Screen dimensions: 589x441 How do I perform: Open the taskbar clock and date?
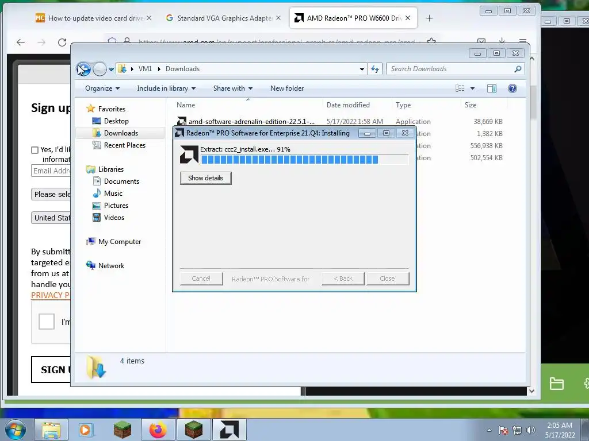click(560, 430)
